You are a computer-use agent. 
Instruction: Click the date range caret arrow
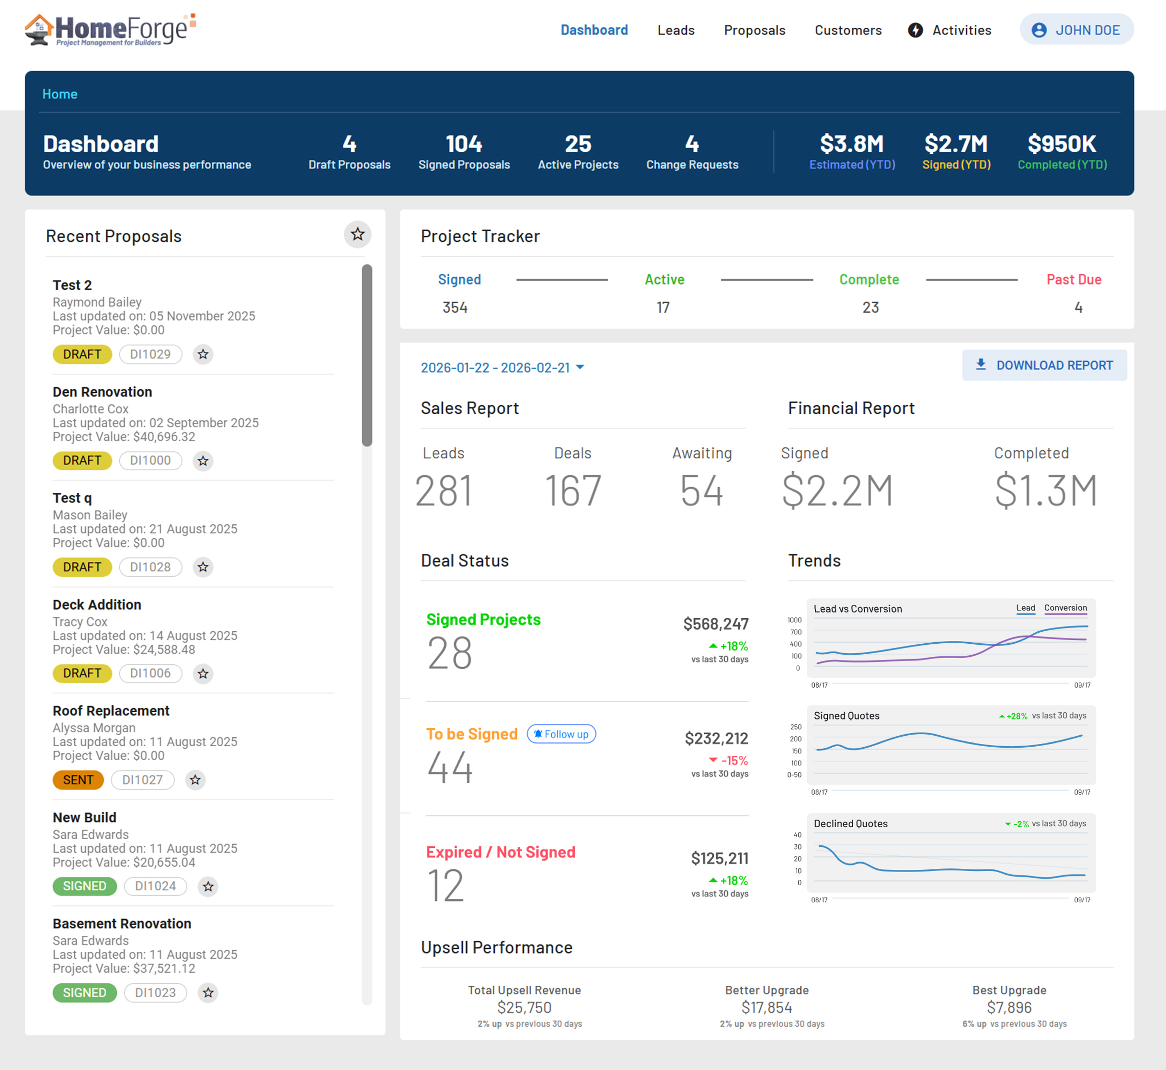click(581, 367)
